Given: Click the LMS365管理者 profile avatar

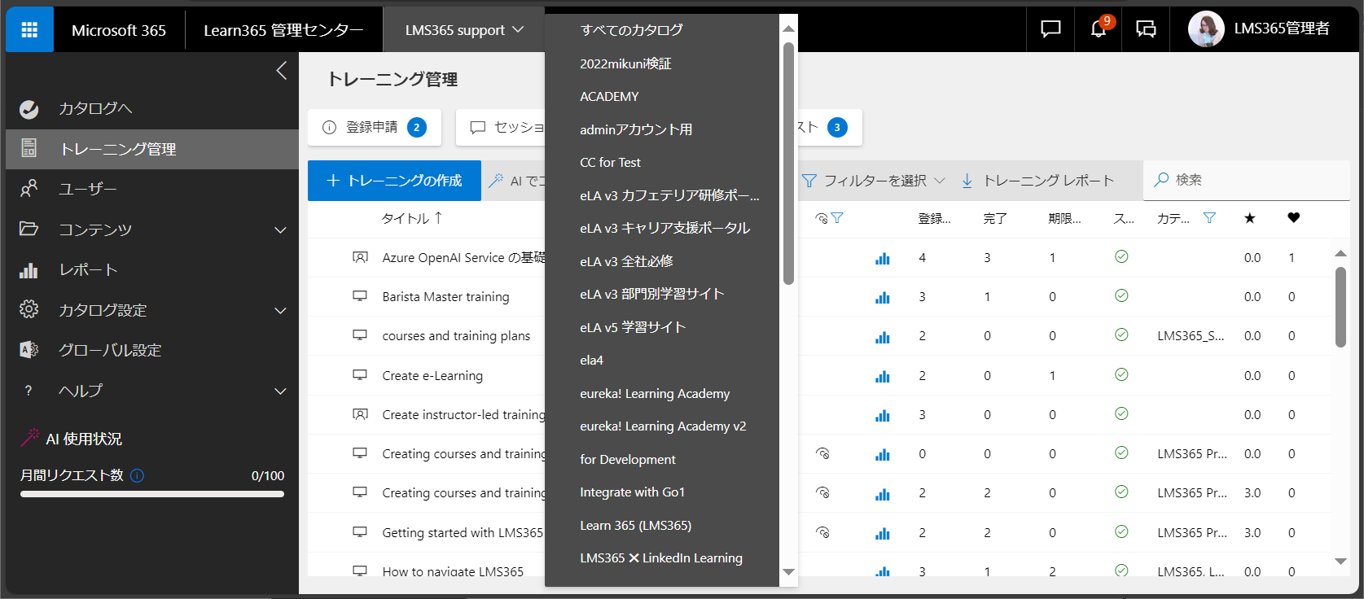Looking at the screenshot, I should pyautogui.click(x=1205, y=29).
